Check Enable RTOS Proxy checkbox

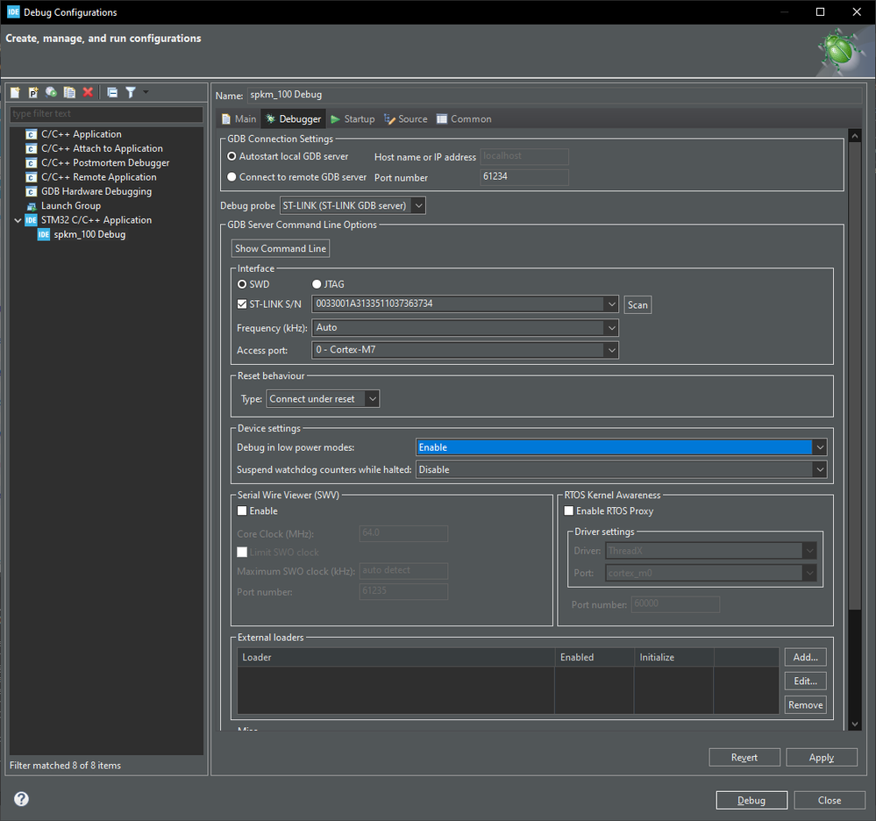coord(569,510)
